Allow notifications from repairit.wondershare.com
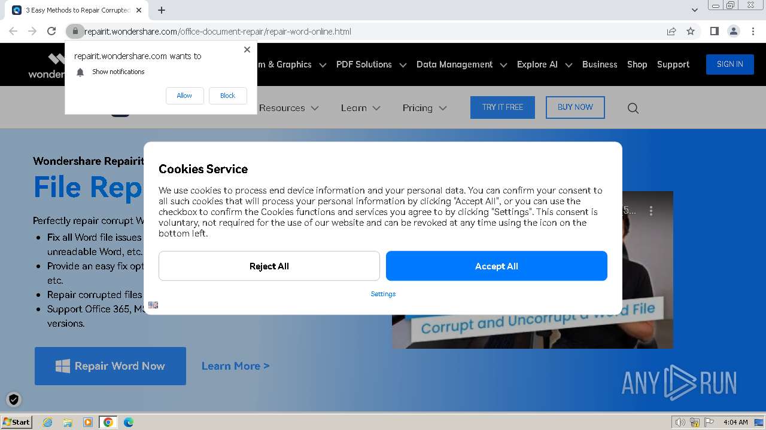 point(184,96)
